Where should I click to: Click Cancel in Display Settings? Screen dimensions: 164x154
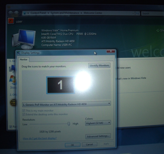tap(89, 145)
